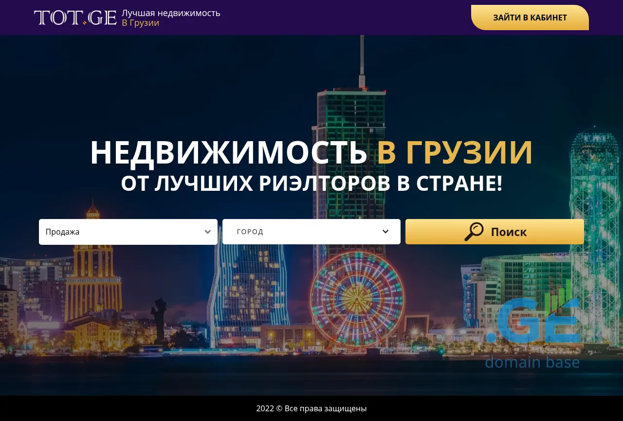Image resolution: width=623 pixels, height=421 pixels.
Task: Click the 'В Грузии' golden subtitle
Action: 140,23
